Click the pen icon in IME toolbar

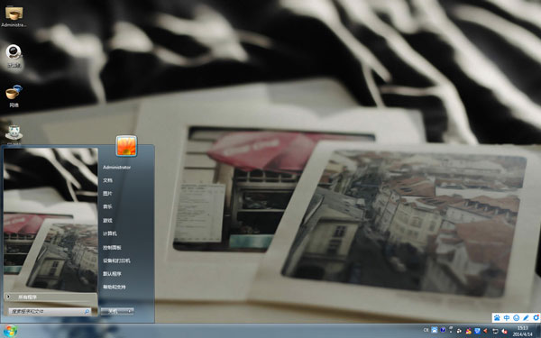point(526,317)
